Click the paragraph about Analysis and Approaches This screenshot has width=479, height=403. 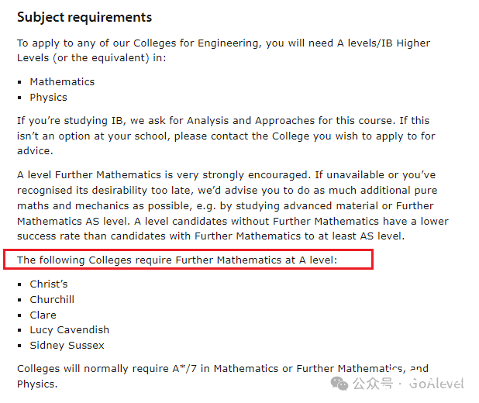point(226,136)
